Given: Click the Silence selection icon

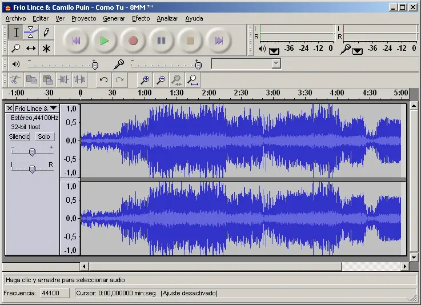Looking at the screenshot, I should pyautogui.click(x=79, y=80).
